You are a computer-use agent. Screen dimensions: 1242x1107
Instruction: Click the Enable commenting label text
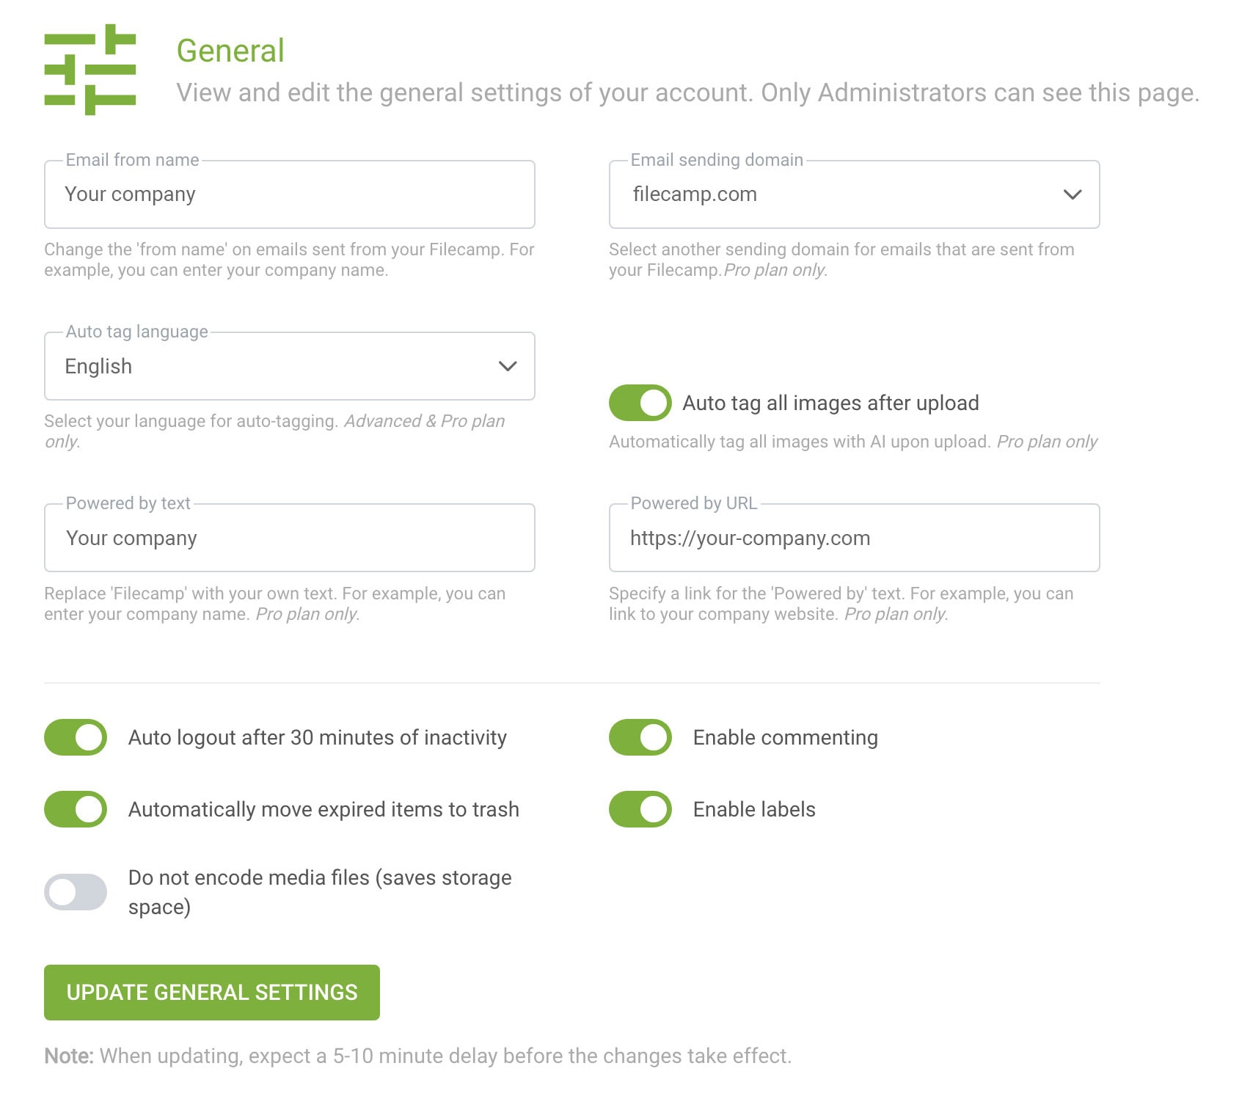tap(786, 737)
